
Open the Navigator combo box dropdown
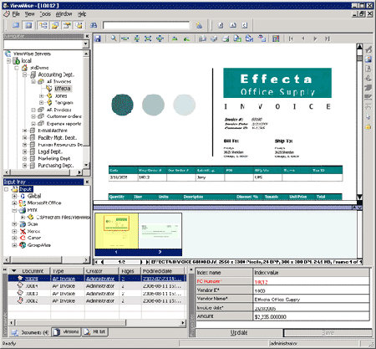coord(86,44)
